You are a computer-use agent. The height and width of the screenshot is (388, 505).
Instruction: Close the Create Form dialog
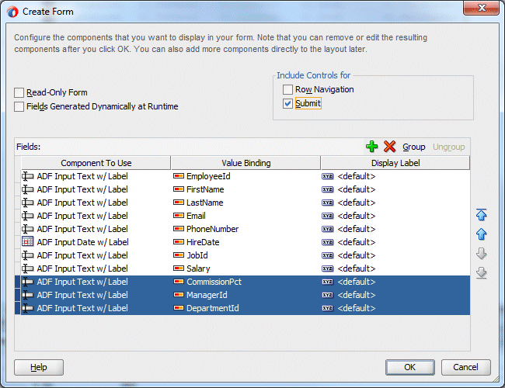[x=481, y=8]
